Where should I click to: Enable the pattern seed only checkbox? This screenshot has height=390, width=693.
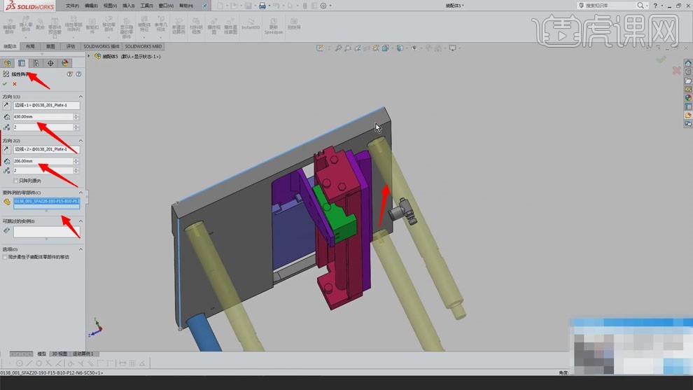click(x=16, y=181)
